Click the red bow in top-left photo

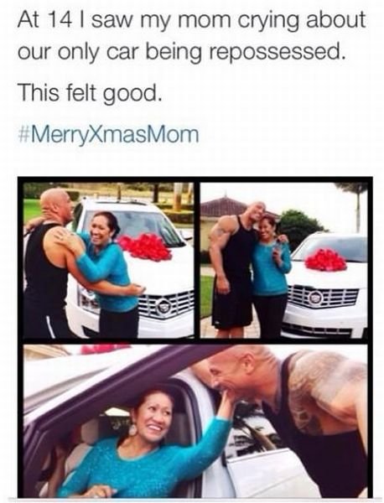tap(145, 247)
